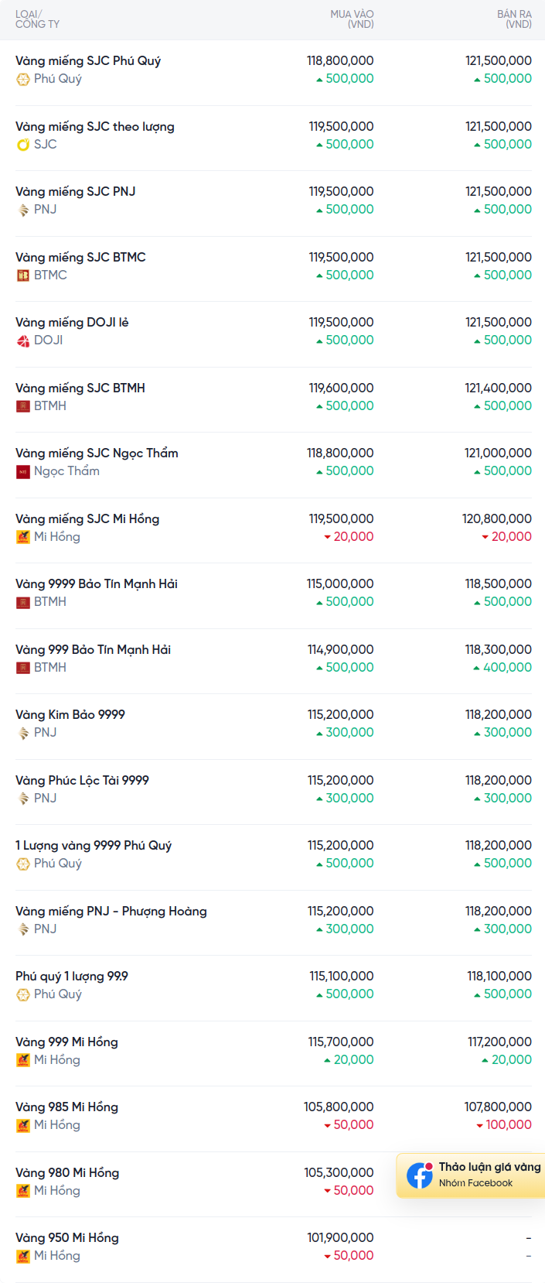Click the MUA VÀO column header
This screenshot has width=545, height=1283.
click(352, 19)
